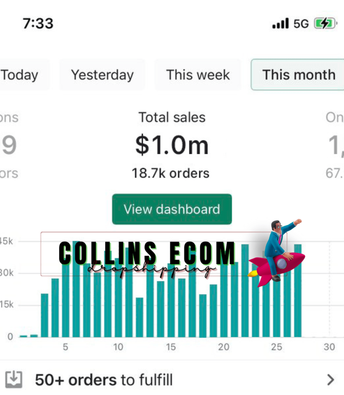The image size is (344, 395).
Task: Tap the sales bar for day 27
Action: (x=298, y=292)
